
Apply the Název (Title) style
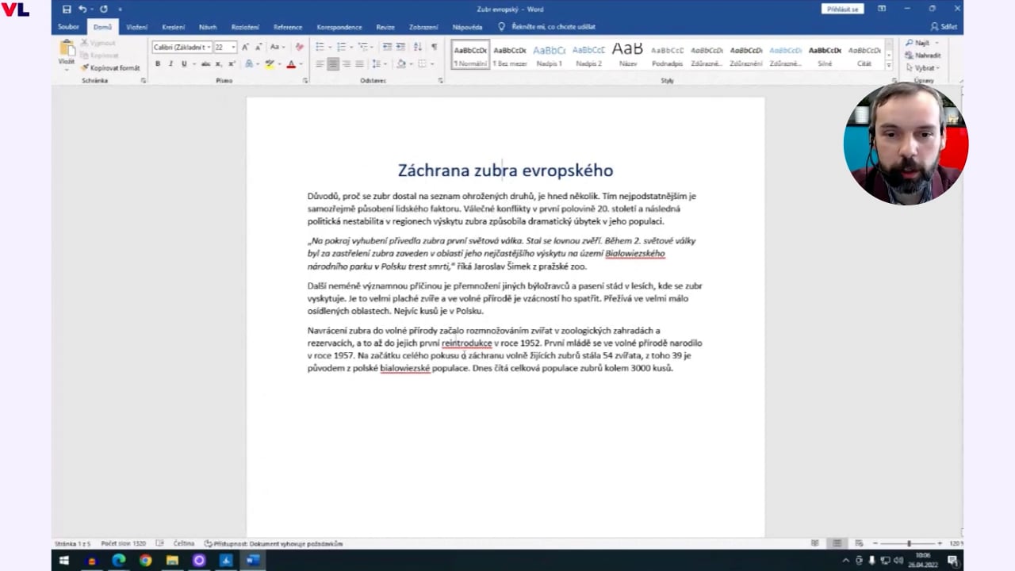pyautogui.click(x=628, y=55)
